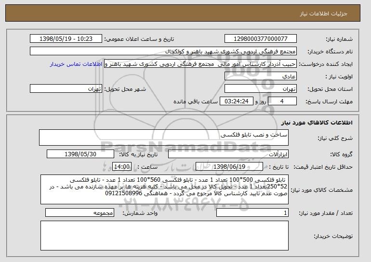
Task: Click the شهر محل تحویل label
Action: point(125,89)
